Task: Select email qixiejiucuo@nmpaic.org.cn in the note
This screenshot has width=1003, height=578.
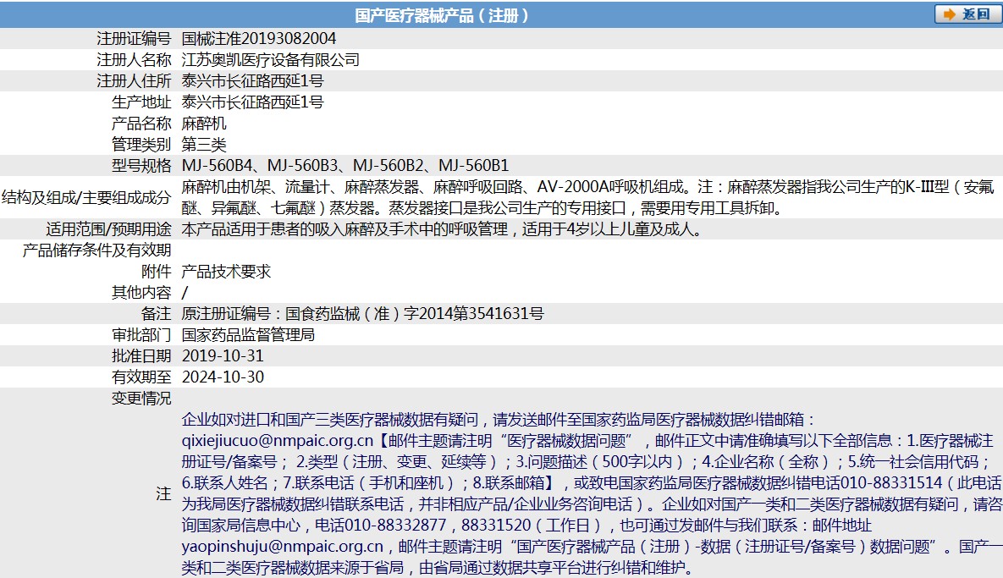Action: [x=278, y=441]
